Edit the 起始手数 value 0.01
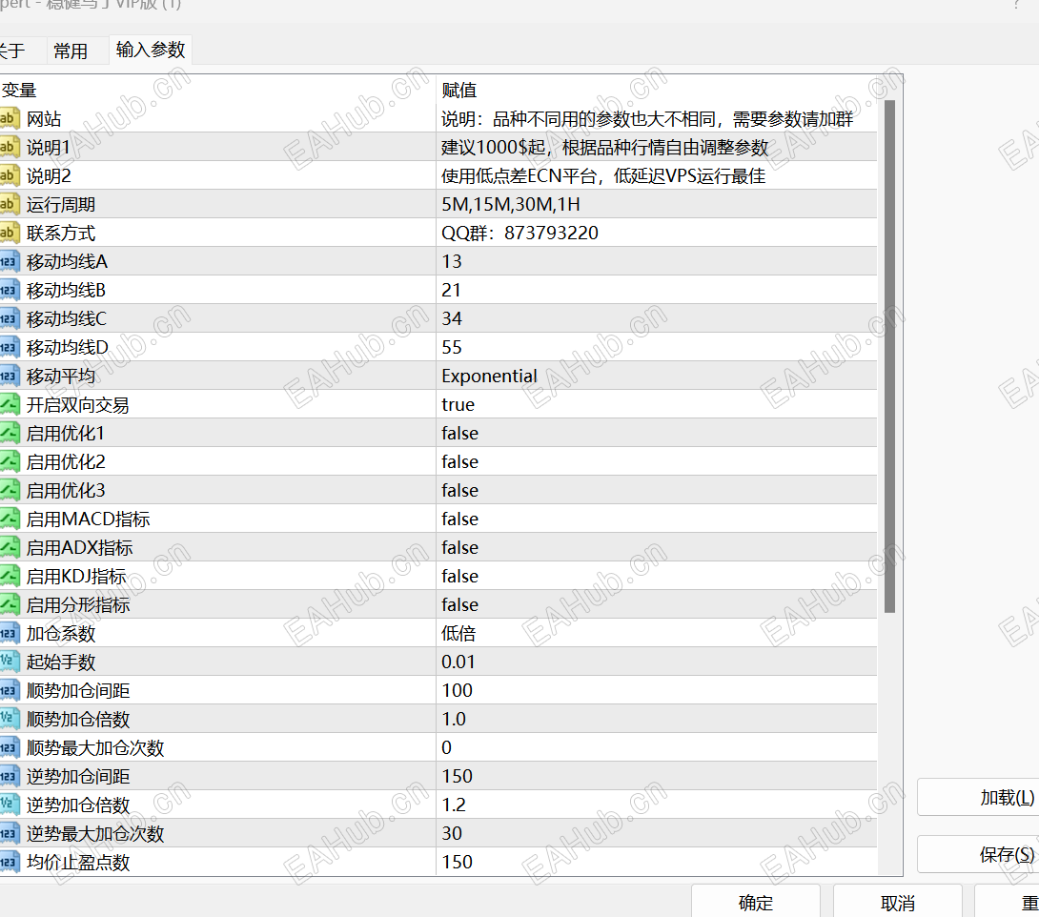The height and width of the screenshot is (917, 1039). point(656,662)
